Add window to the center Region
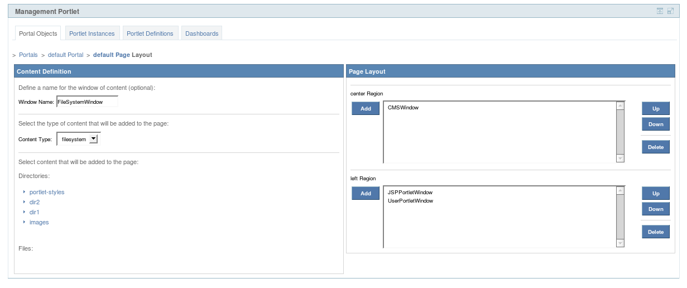Viewport: 687px width, 288px height. click(x=366, y=109)
